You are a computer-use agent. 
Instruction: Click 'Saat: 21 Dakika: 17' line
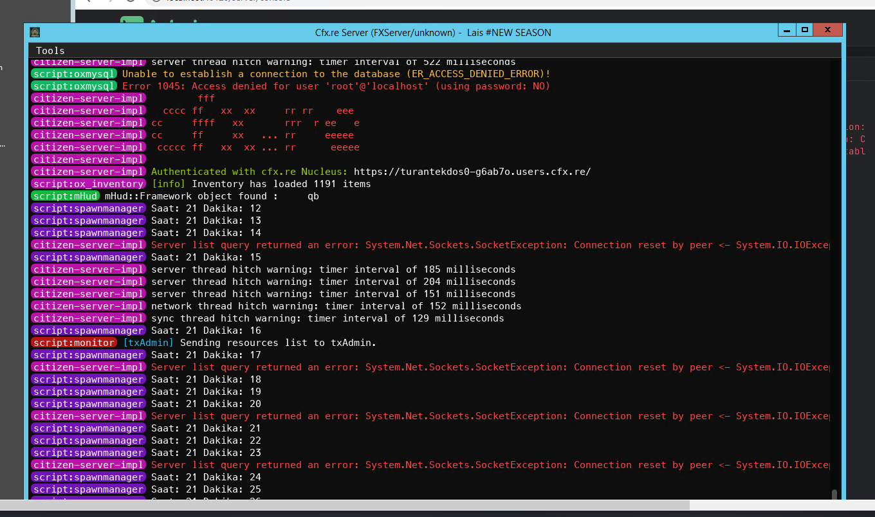click(206, 355)
